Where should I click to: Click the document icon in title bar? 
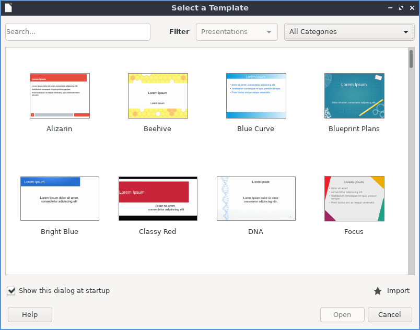point(8,8)
